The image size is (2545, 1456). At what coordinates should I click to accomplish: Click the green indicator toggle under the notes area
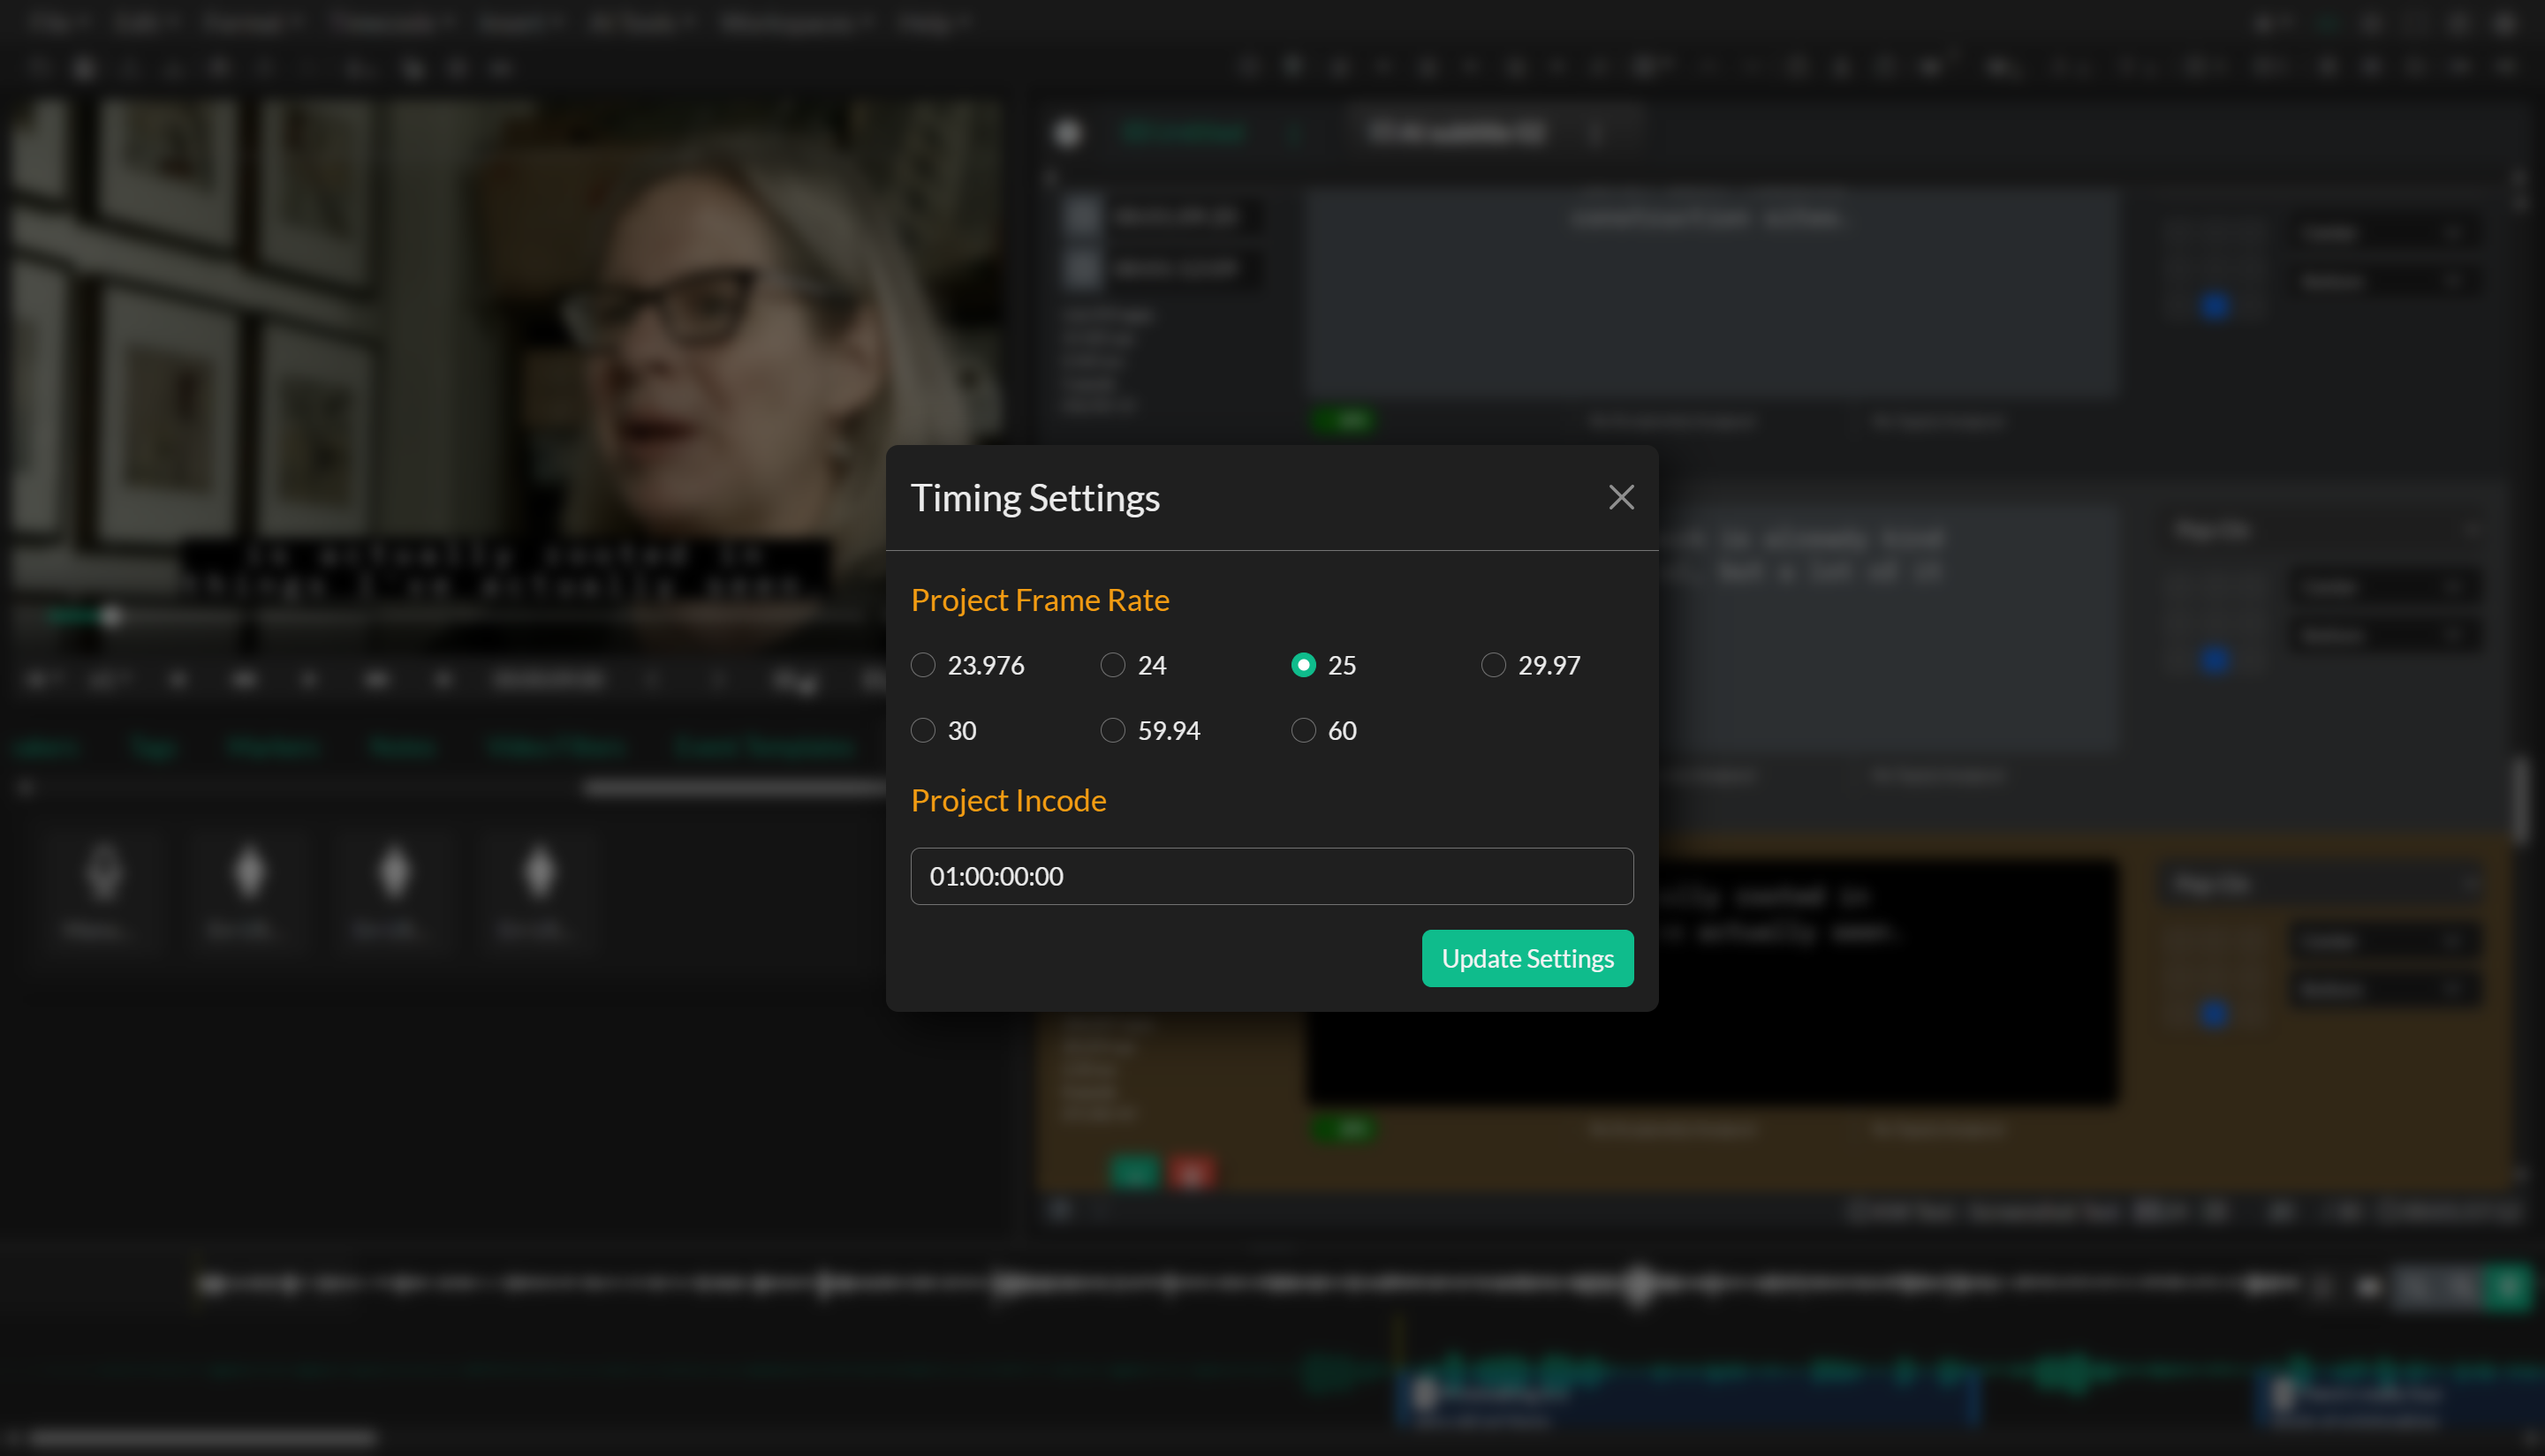[x=1347, y=420]
